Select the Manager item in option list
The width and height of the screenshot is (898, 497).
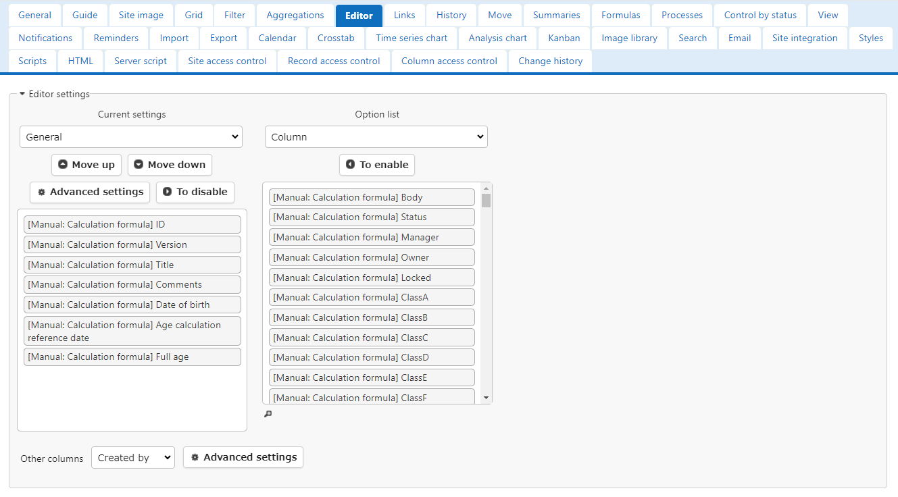[372, 237]
